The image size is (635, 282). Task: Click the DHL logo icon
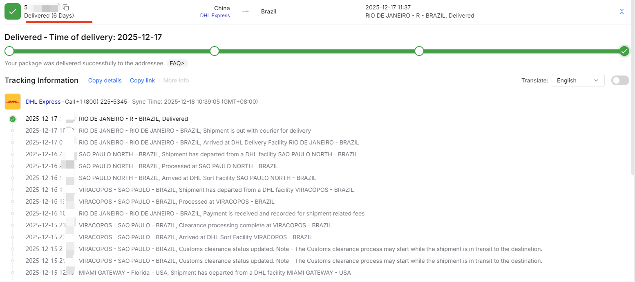[x=13, y=102]
